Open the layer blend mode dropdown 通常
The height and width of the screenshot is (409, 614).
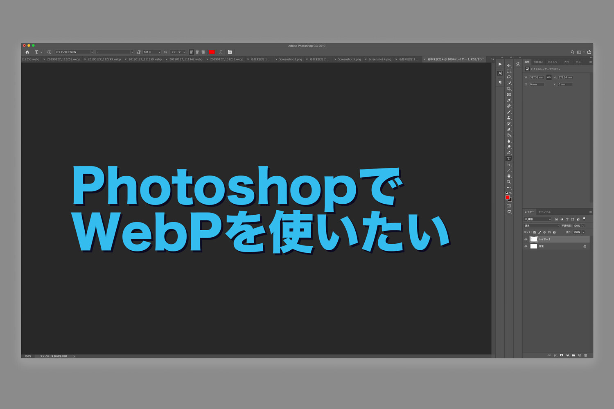point(542,226)
